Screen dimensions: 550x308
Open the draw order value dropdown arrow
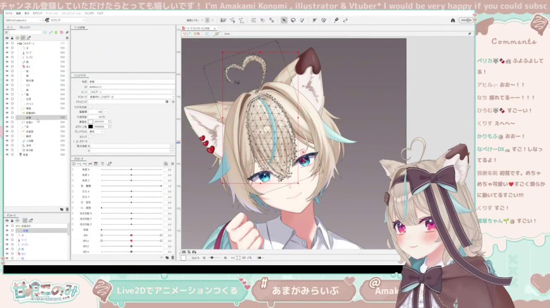click(x=105, y=112)
